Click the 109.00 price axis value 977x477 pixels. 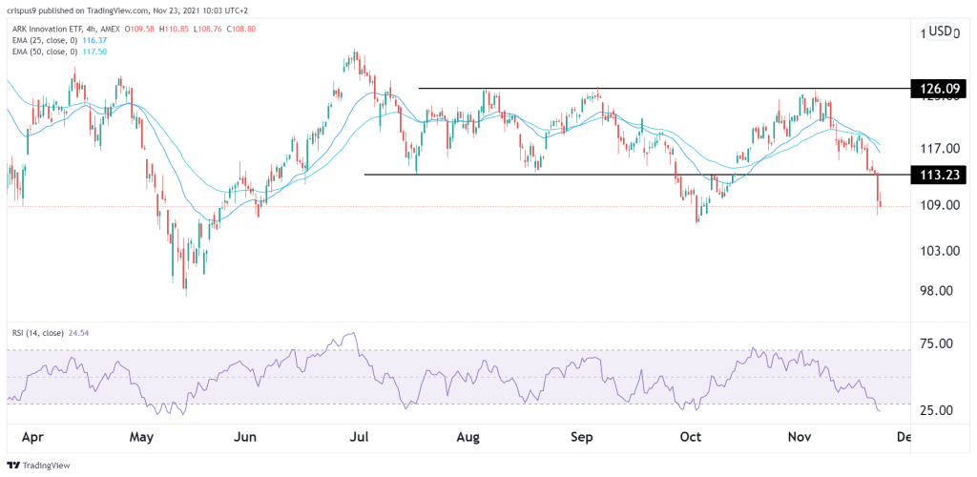coord(941,205)
